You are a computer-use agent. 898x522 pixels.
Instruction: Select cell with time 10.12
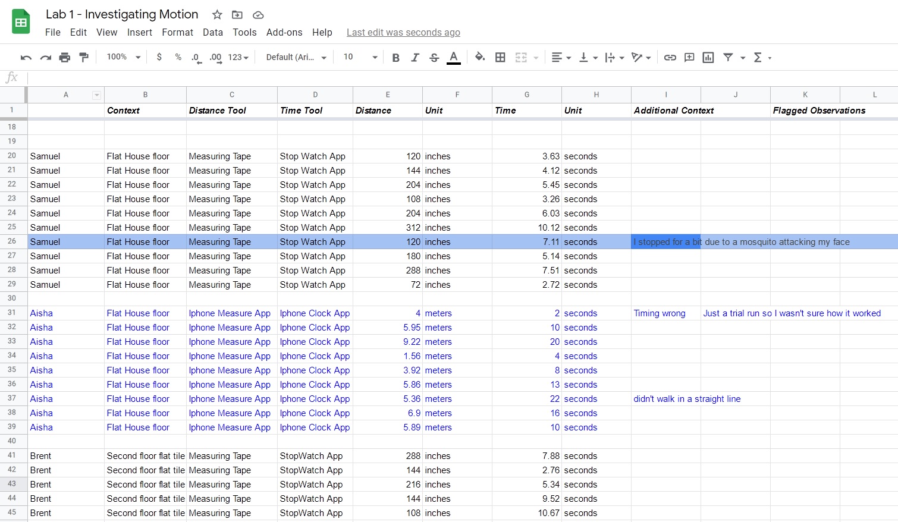tap(527, 228)
